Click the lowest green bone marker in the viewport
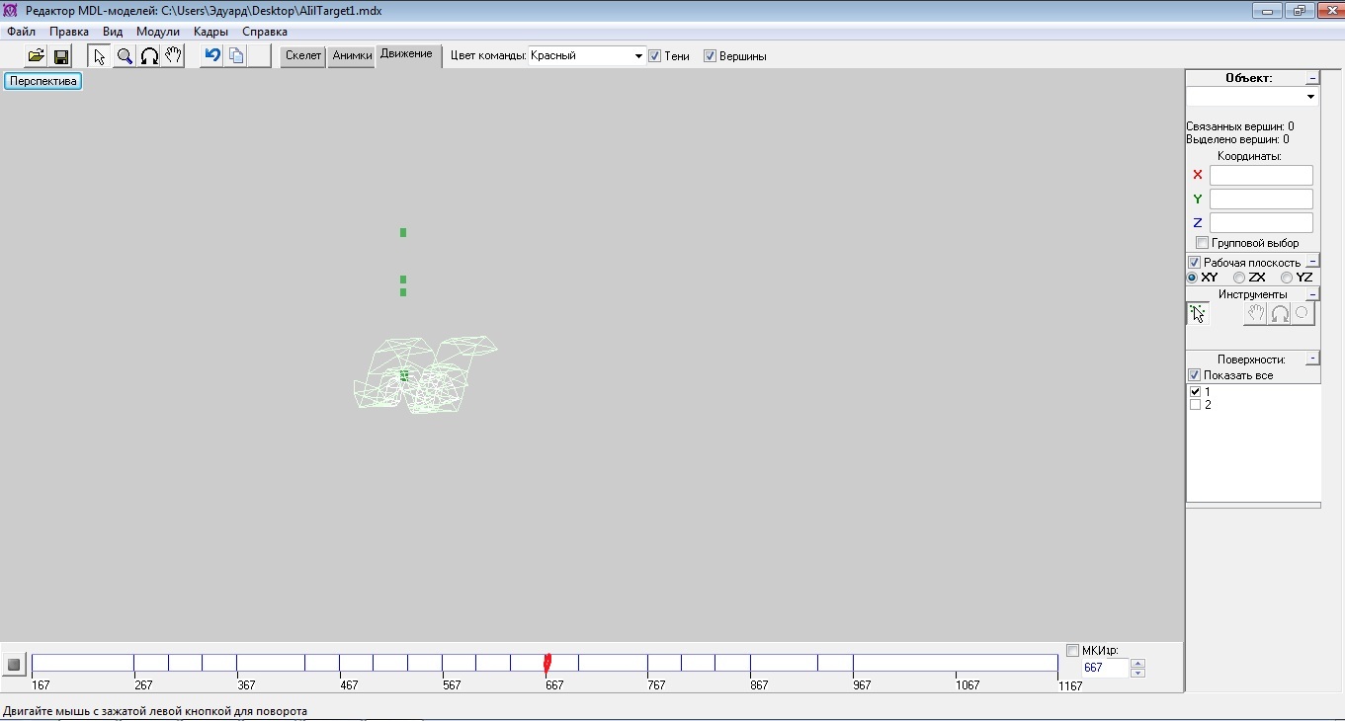 pos(403,375)
